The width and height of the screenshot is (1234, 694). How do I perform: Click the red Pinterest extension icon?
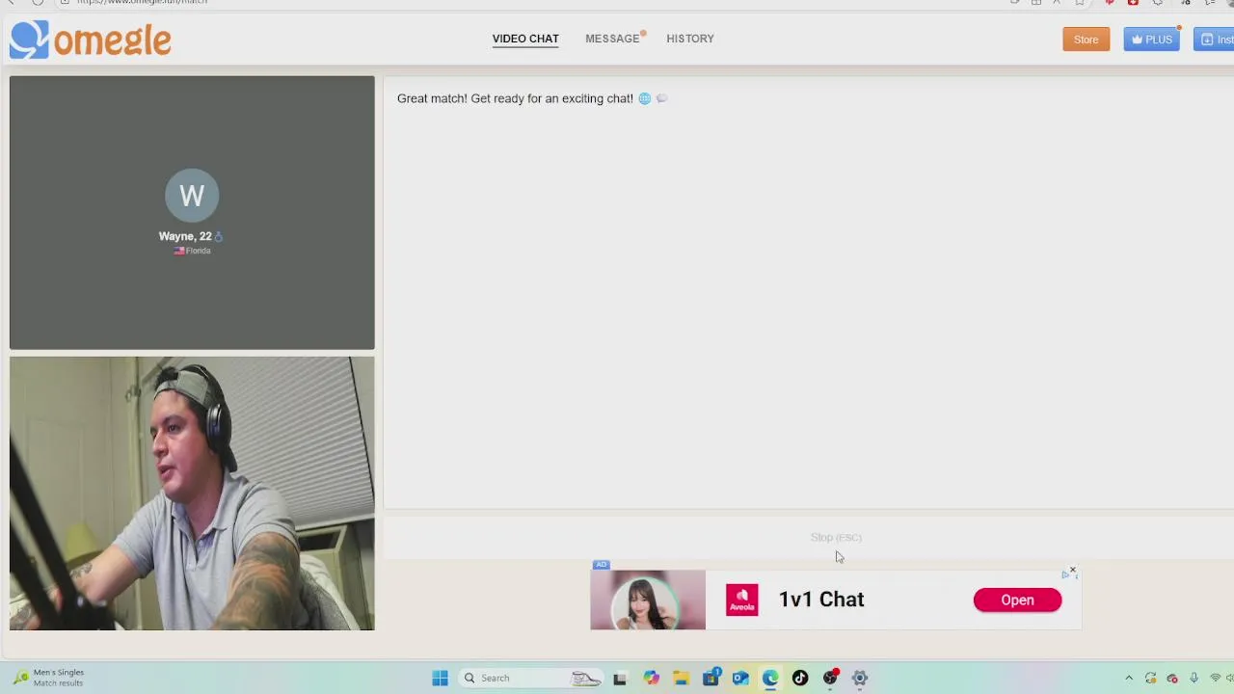click(1110, 2)
